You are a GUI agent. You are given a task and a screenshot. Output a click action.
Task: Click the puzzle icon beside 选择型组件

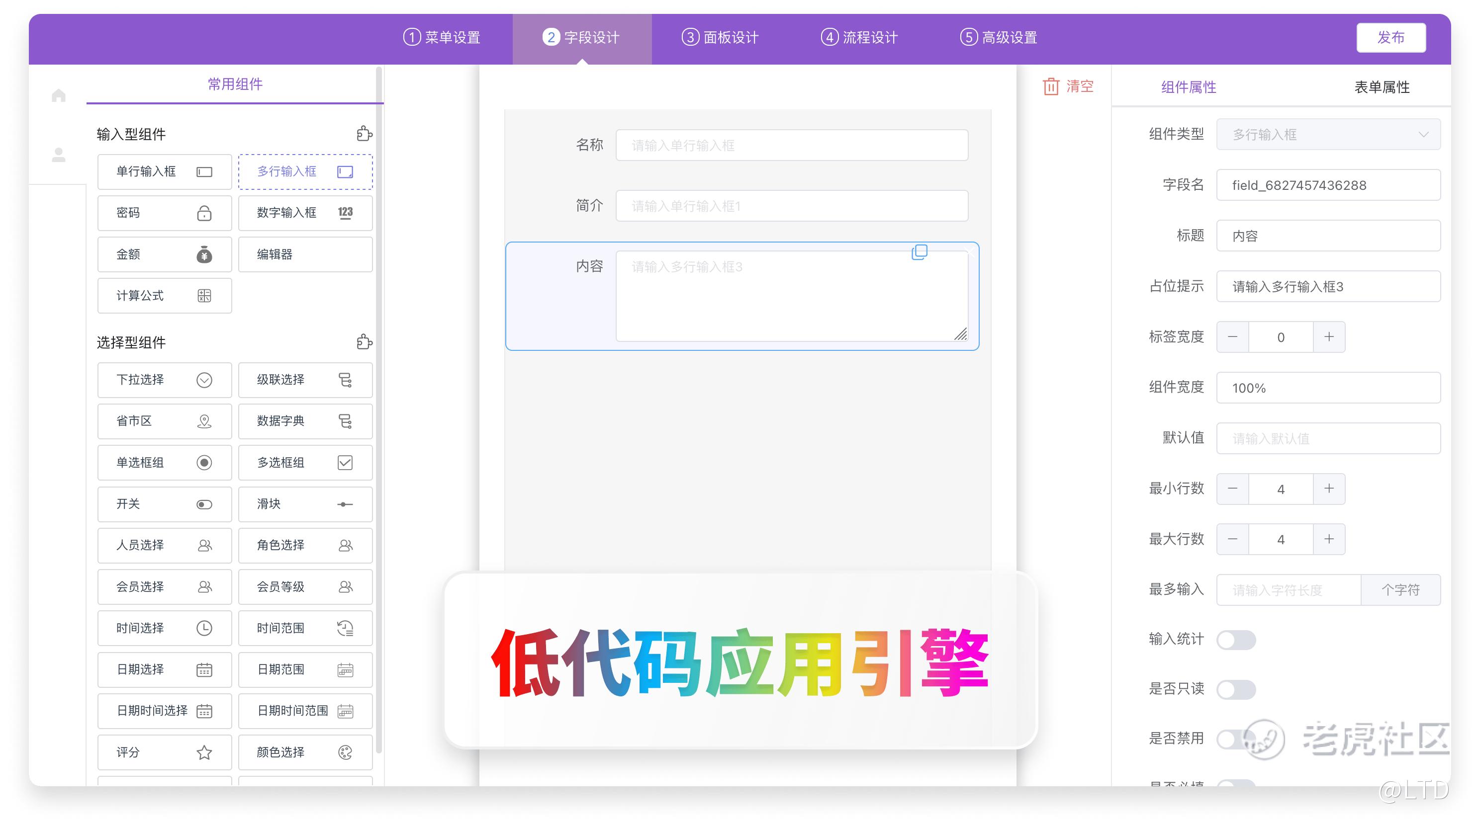click(x=364, y=342)
